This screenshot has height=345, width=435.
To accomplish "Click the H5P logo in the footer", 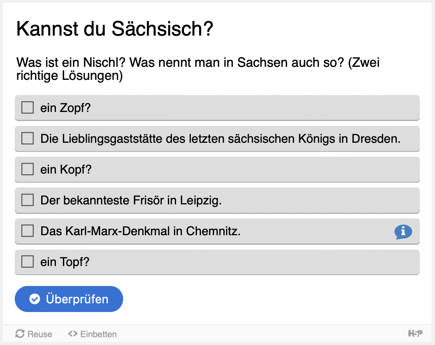I will click(415, 334).
